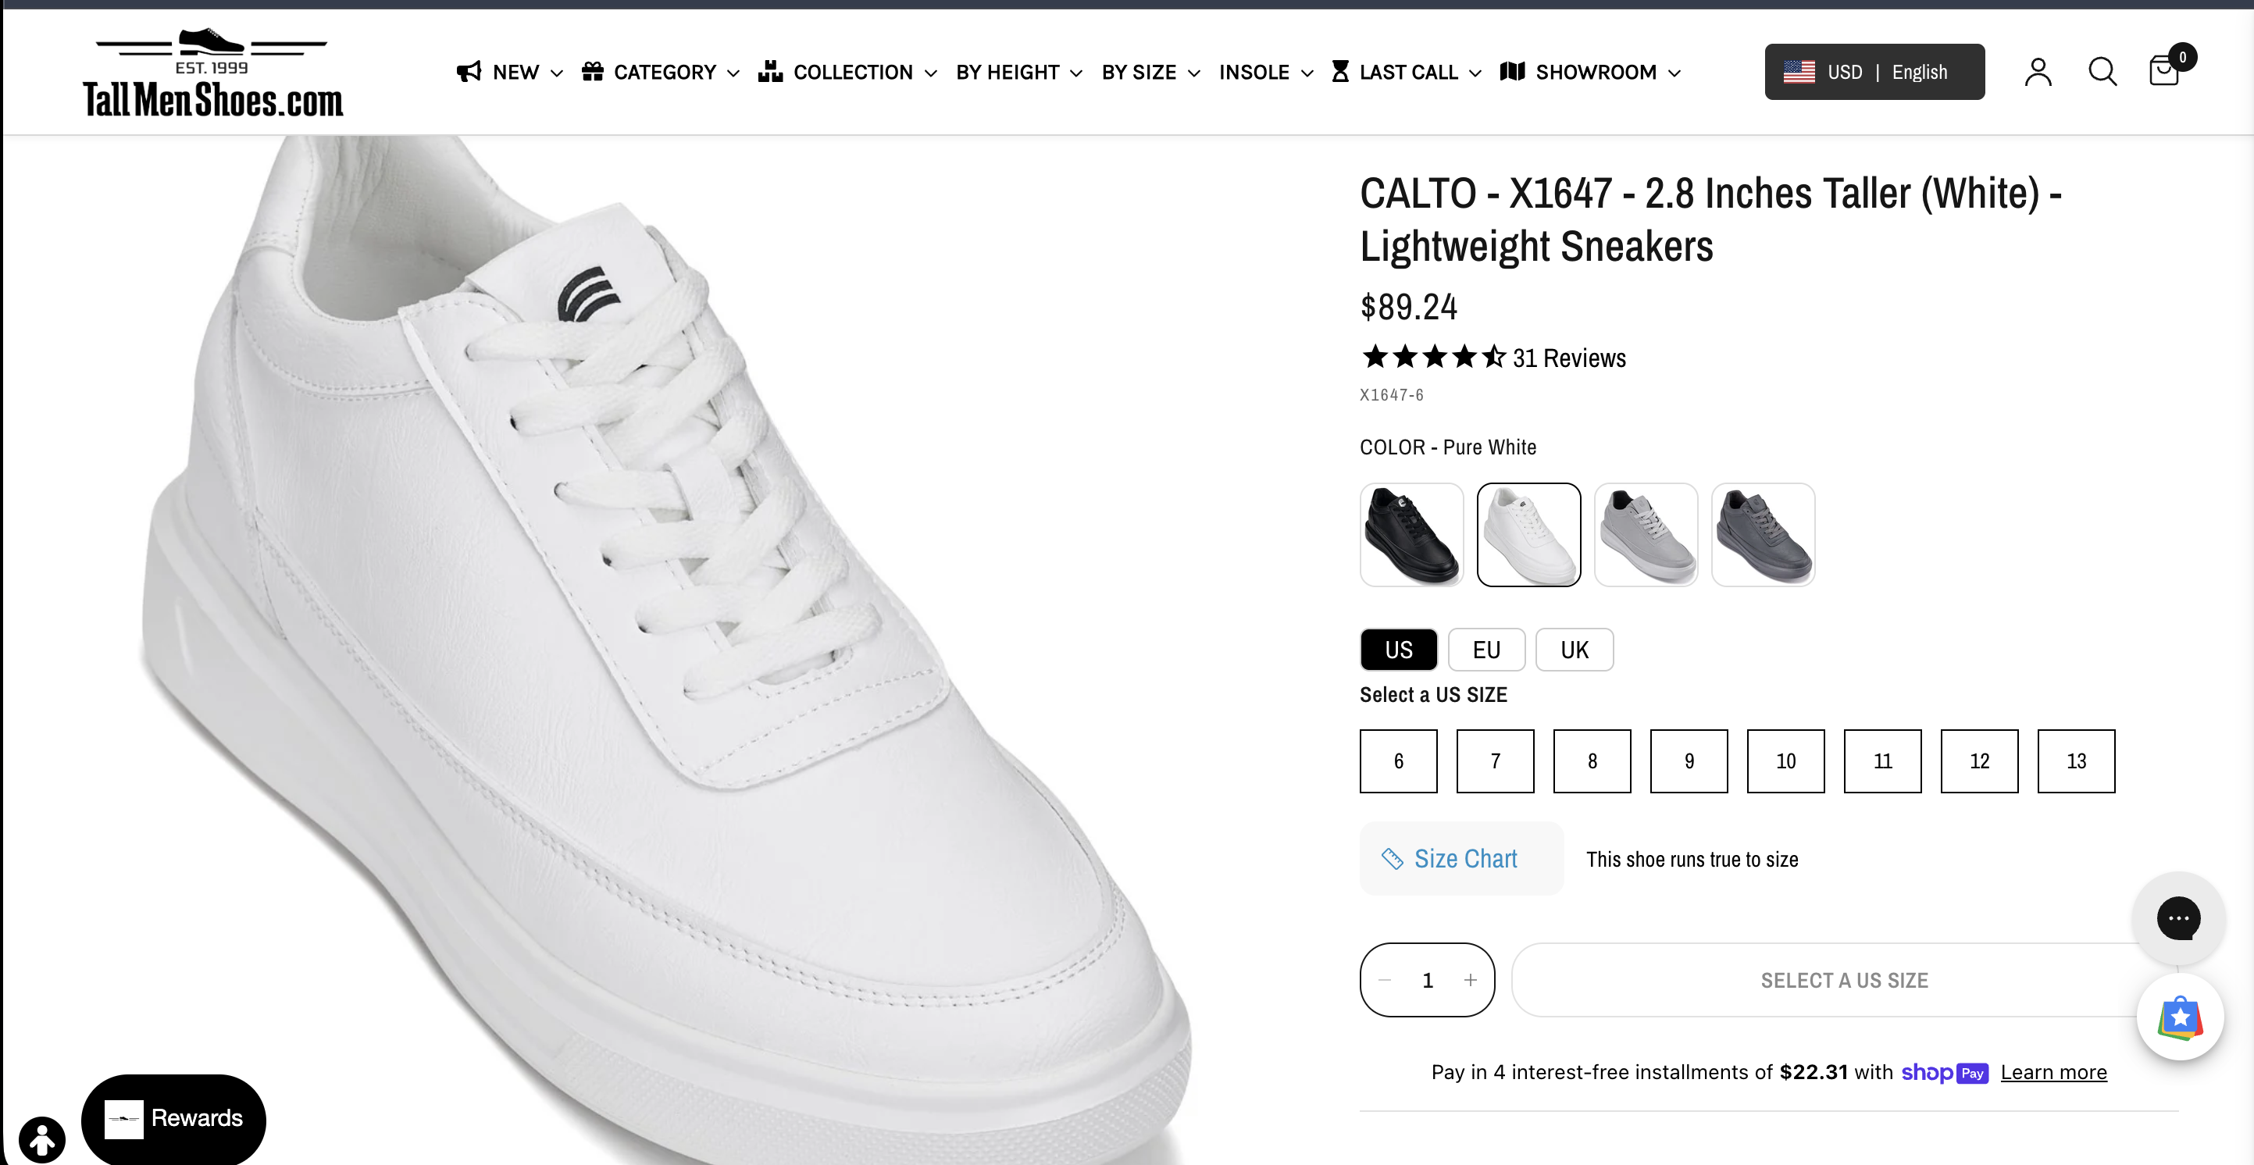Click the TallMenShoes.com logo
The image size is (2254, 1165).
212,73
